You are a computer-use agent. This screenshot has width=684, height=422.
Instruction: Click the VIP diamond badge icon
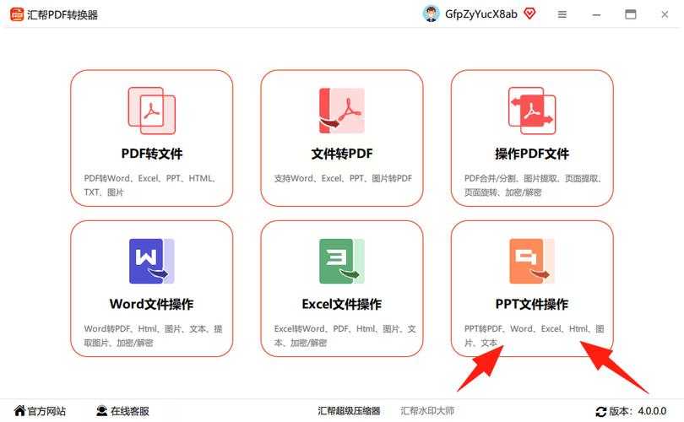click(530, 14)
